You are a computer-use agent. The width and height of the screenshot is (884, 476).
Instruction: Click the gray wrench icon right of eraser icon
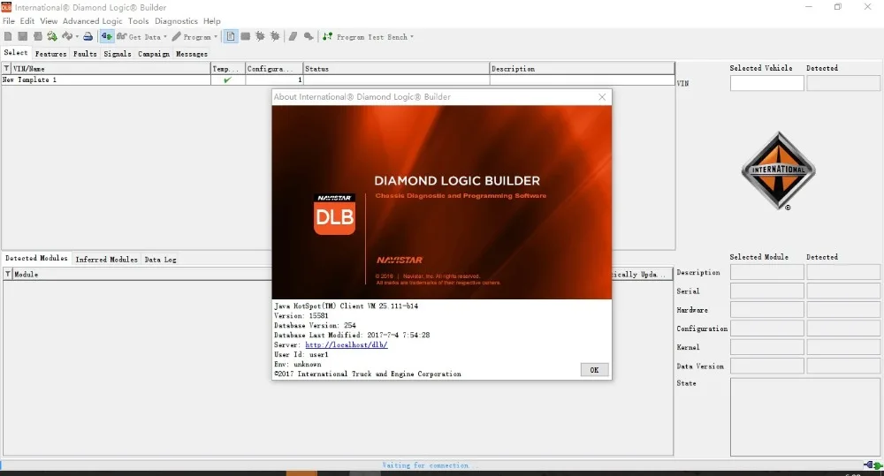coord(309,36)
